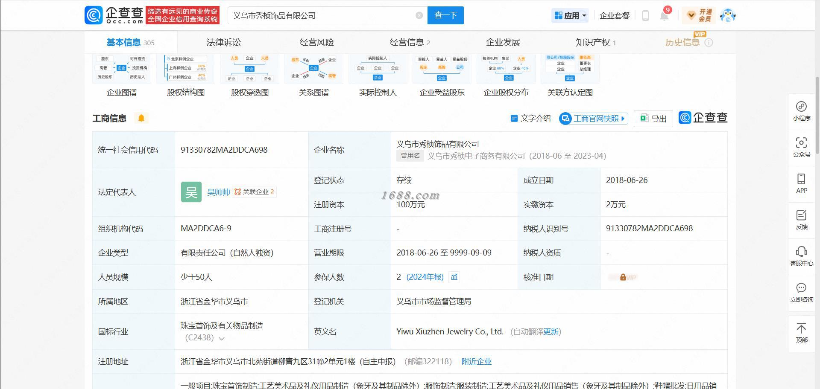The image size is (820, 389).
Task: Select the credit code 91330782MA2DDCA698 beside 统一社会信用代码
Action: tap(224, 150)
